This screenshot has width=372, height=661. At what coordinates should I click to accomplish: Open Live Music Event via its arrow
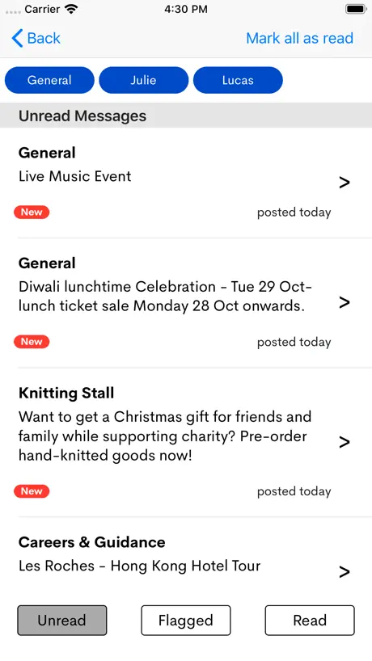(345, 183)
